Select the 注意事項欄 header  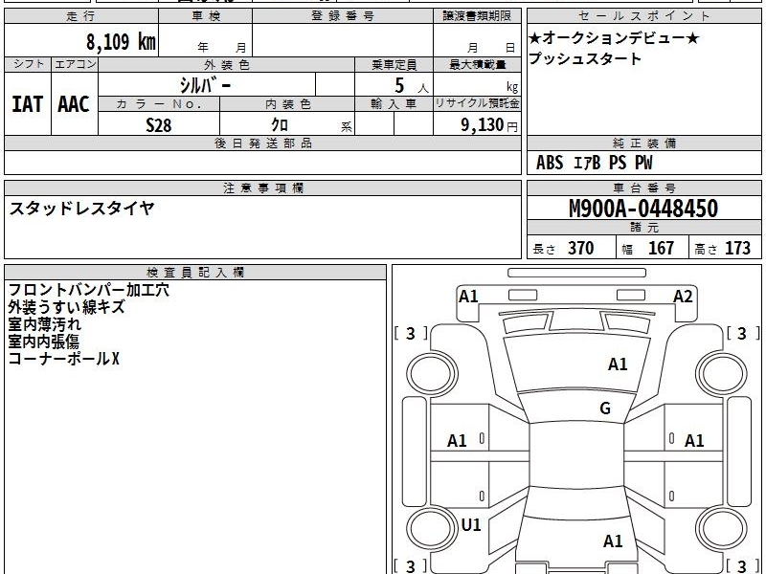coord(262,188)
